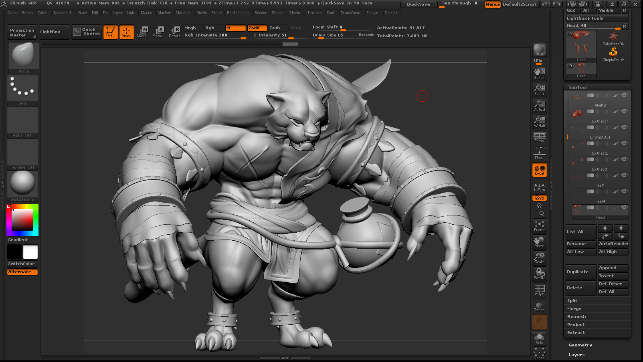The height and width of the screenshot is (362, 643).
Task: Select the black secondary color swatch
Action: (14, 252)
